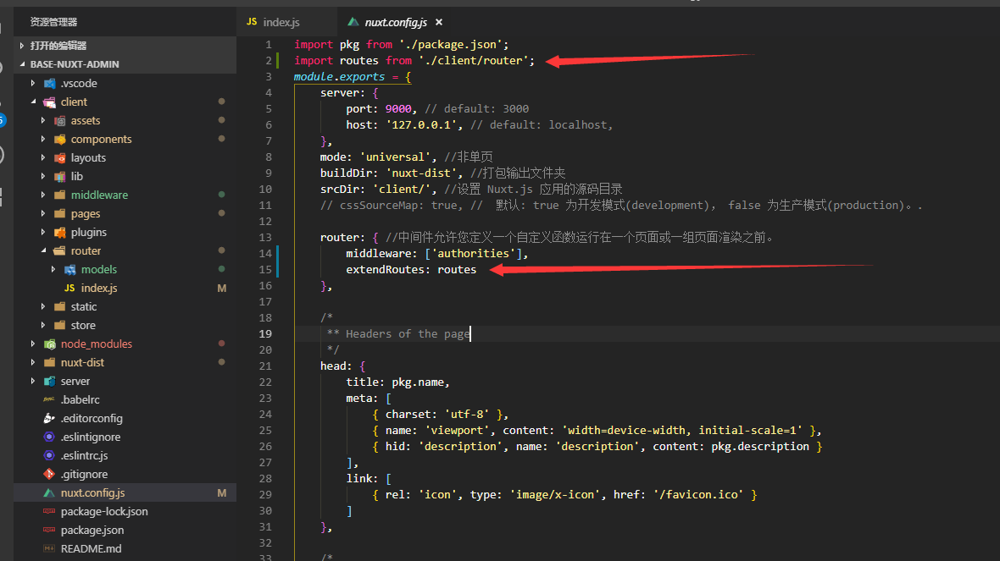Close the nuxt.config.js tab
Viewport: 1000px width, 561px height.
click(x=438, y=22)
